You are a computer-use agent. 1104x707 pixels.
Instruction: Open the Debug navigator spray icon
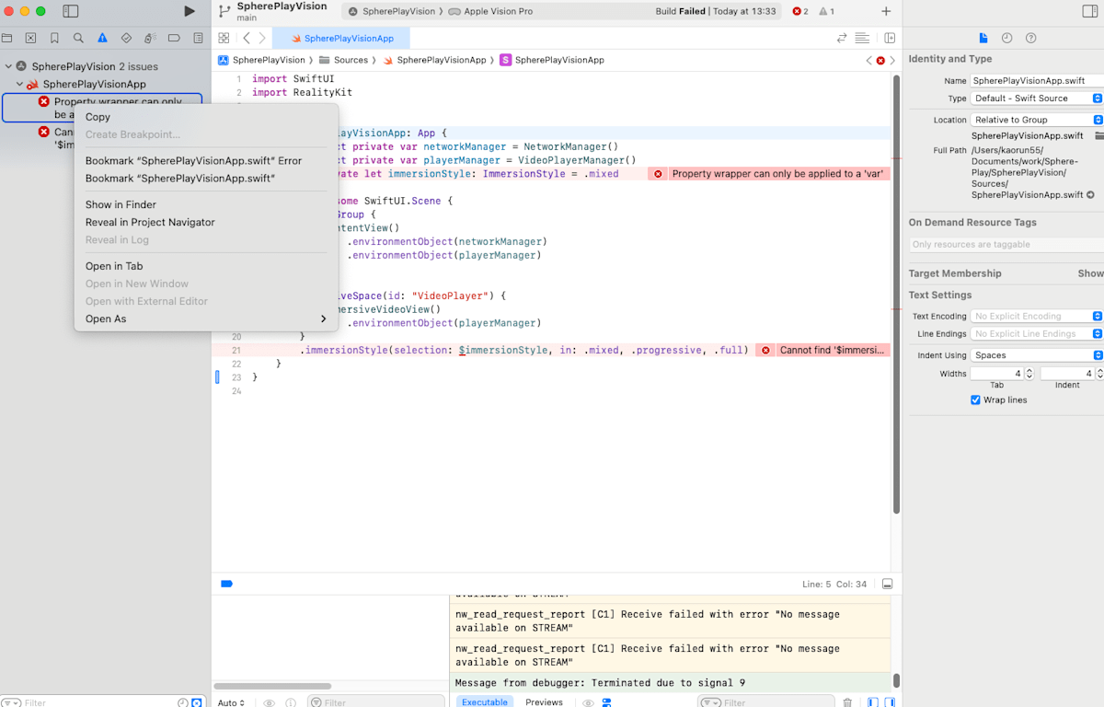tap(150, 38)
